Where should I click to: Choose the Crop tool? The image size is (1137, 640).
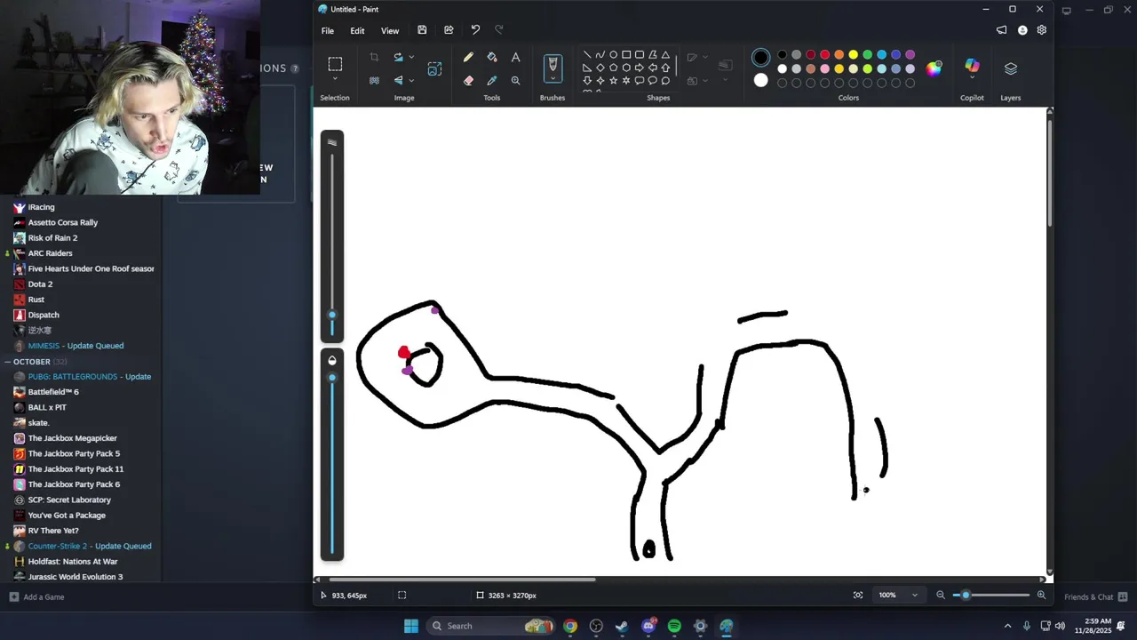pyautogui.click(x=374, y=58)
